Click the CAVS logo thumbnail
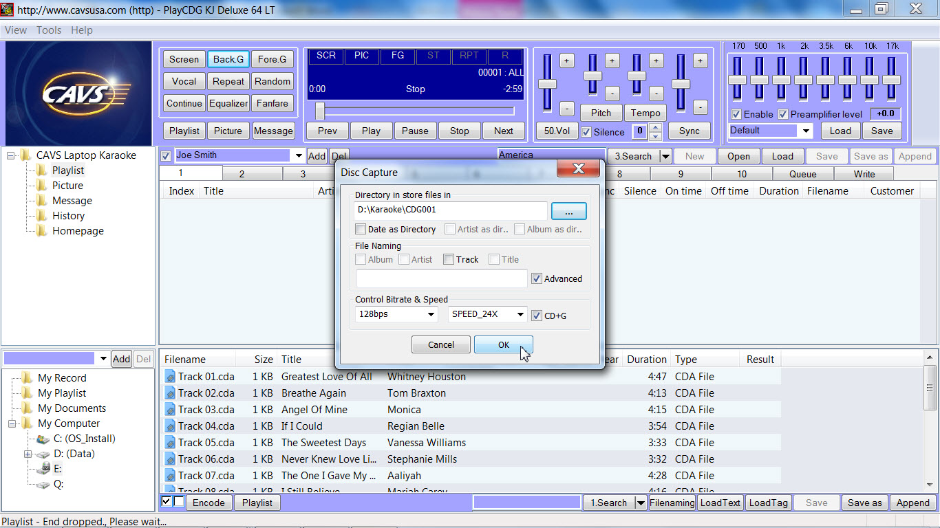The image size is (940, 528). [x=78, y=93]
